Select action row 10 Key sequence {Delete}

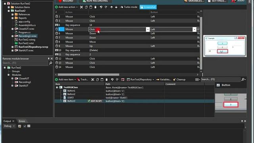(127, 50)
